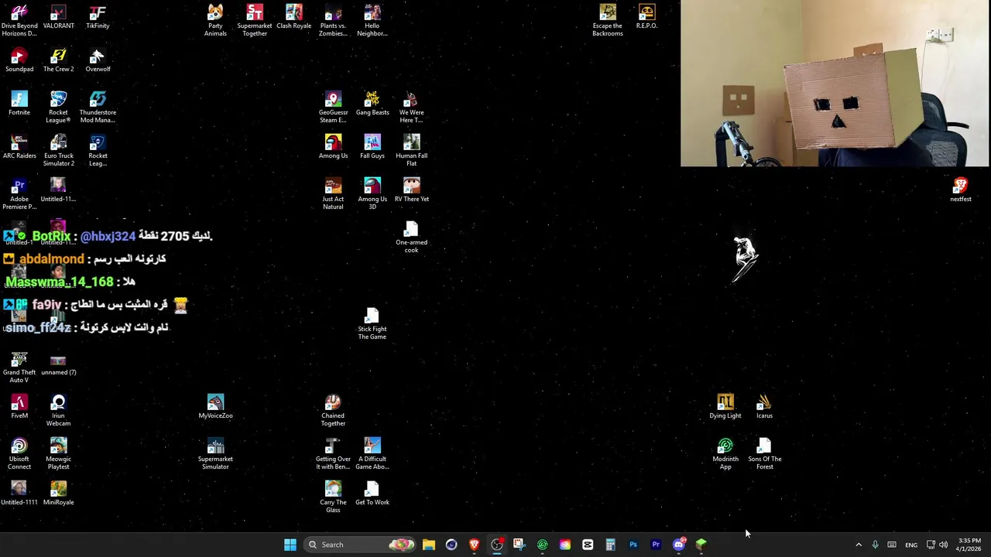Open Sons Of The Forest shortcut

(x=764, y=454)
